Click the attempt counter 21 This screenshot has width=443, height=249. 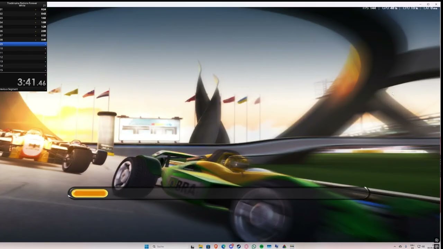[44, 6]
